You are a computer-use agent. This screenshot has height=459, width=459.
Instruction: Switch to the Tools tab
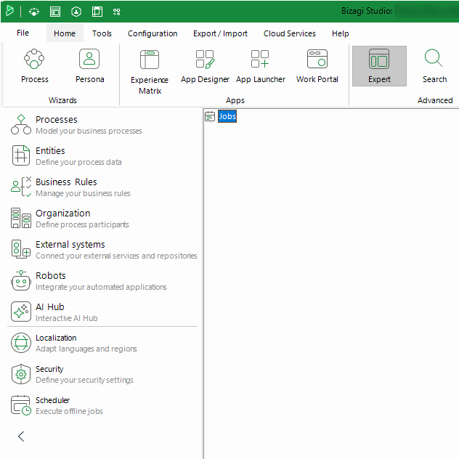pyautogui.click(x=102, y=33)
